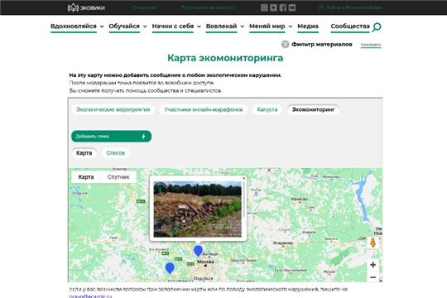The height and width of the screenshot is (298, 447).
Task: Select Участники онлайн-марафонов tab
Action: pyautogui.click(x=204, y=109)
